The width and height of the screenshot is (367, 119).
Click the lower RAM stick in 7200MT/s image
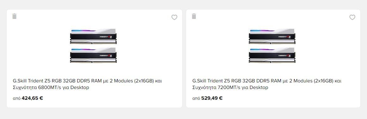272,55
